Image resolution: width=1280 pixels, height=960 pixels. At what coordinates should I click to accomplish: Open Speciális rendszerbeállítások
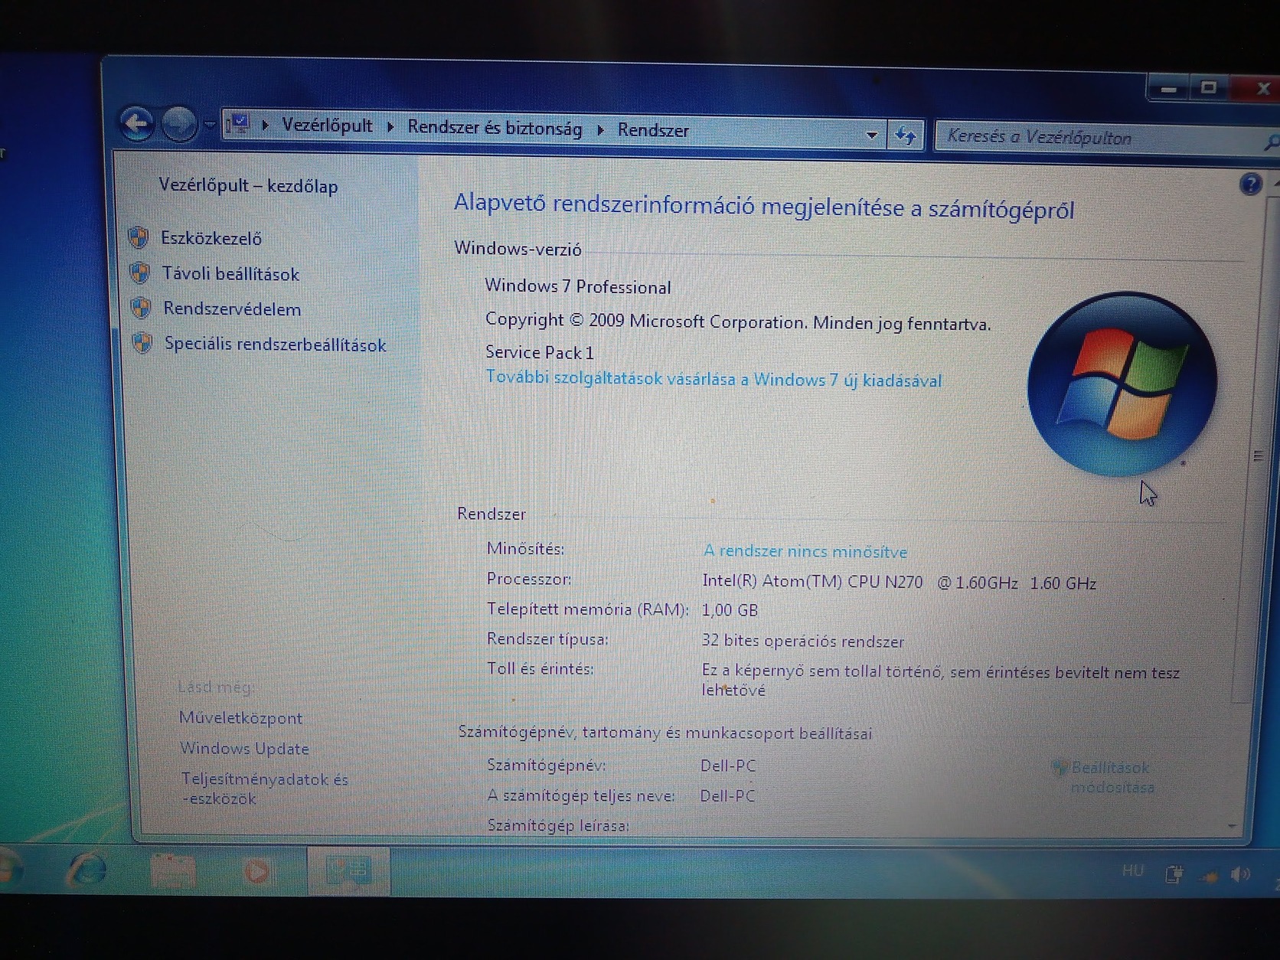[x=276, y=344]
